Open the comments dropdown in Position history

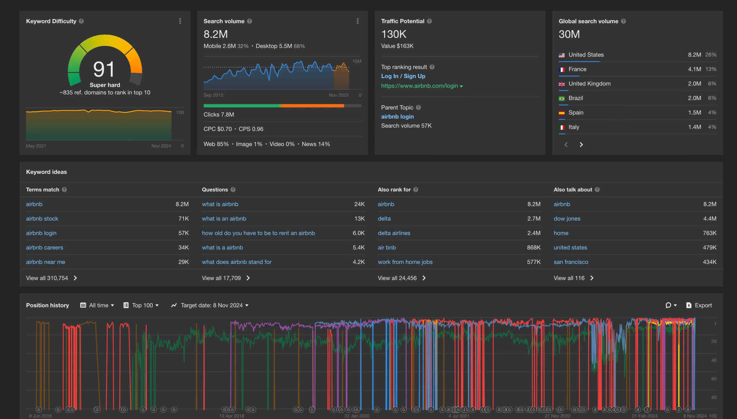(x=671, y=305)
